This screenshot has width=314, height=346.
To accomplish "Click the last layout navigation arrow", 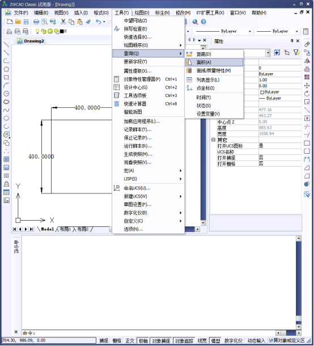I will pyautogui.click(x=32, y=229).
